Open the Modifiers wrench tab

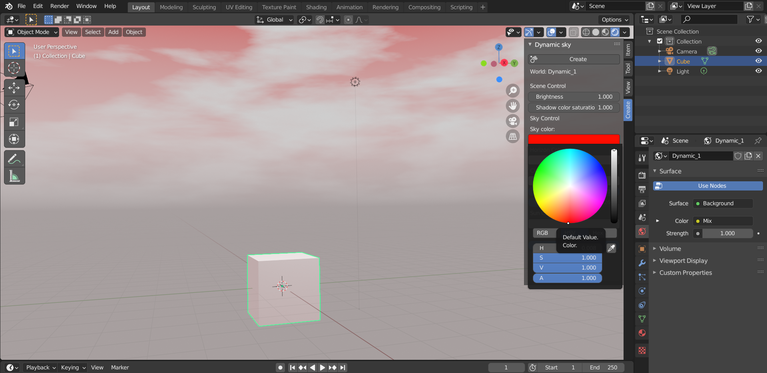[x=642, y=263]
